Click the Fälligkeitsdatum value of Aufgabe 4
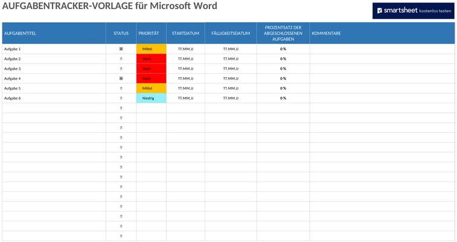Image resolution: width=457 pixels, height=242 pixels. click(231, 78)
